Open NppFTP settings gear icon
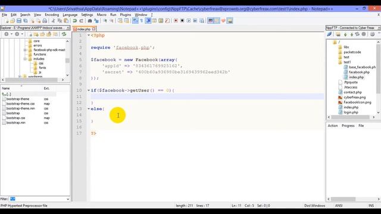Viewport: 381px width, 214px height. click(x=372, y=34)
